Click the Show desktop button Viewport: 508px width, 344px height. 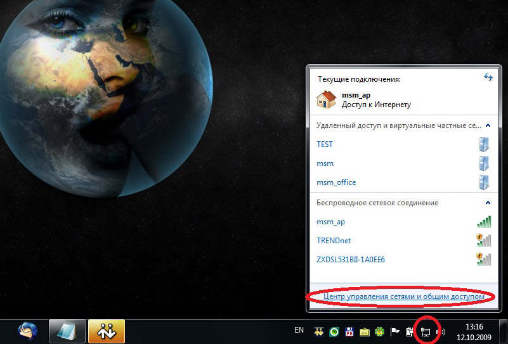click(x=503, y=332)
